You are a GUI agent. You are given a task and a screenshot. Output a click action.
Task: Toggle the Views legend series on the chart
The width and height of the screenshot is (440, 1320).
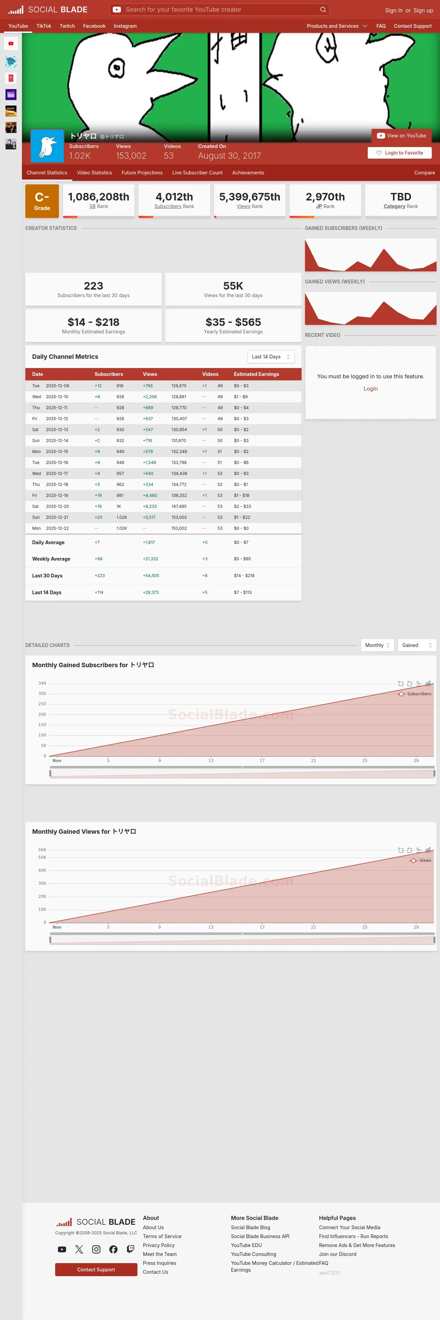pos(420,860)
